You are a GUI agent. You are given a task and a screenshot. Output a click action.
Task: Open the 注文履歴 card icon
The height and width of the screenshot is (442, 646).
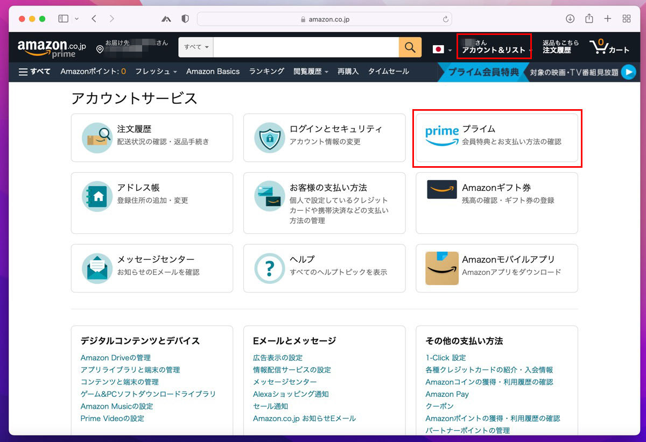coord(97,138)
